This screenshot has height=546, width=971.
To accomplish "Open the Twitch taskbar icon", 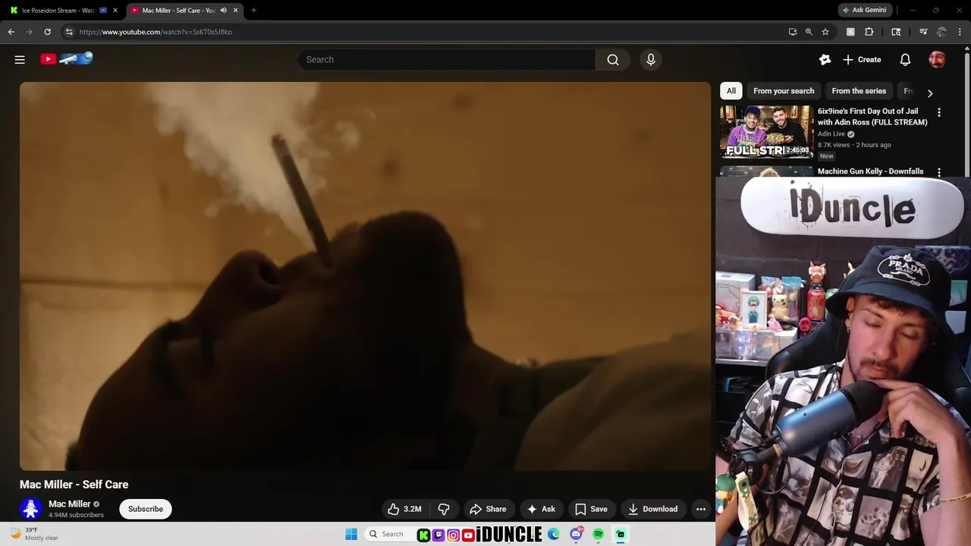I will (x=438, y=535).
